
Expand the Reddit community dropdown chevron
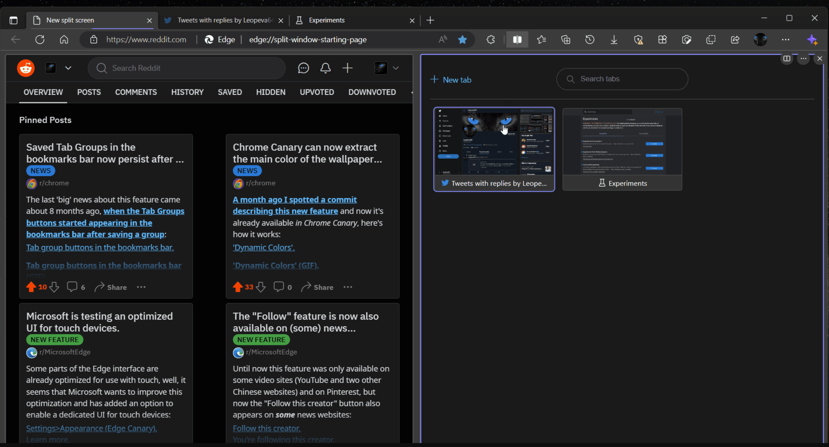68,68
